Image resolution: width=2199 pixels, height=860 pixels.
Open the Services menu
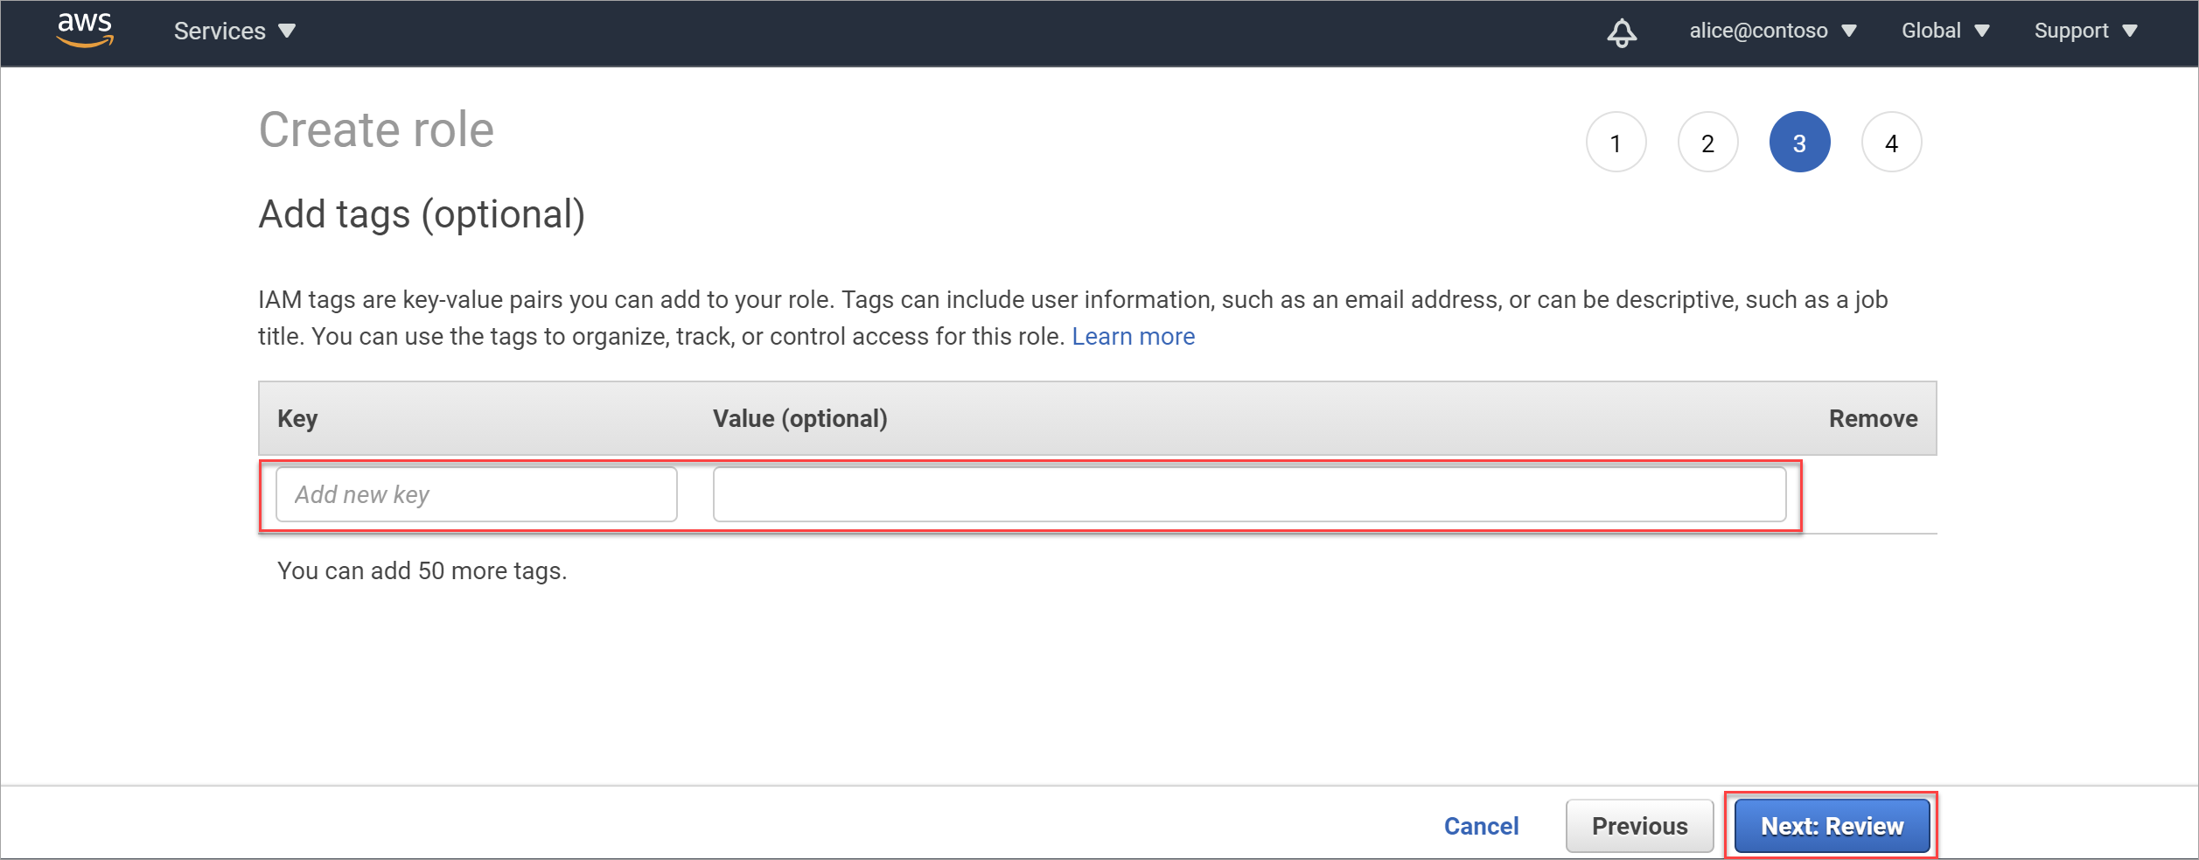(x=220, y=31)
